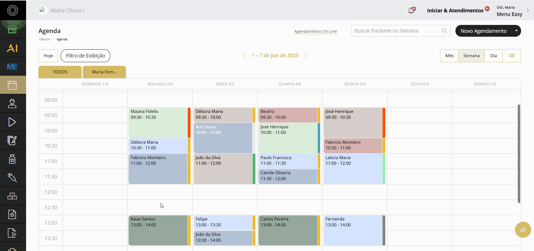The image size is (534, 251).
Task: Go to previous week arrow
Action: coord(245,56)
